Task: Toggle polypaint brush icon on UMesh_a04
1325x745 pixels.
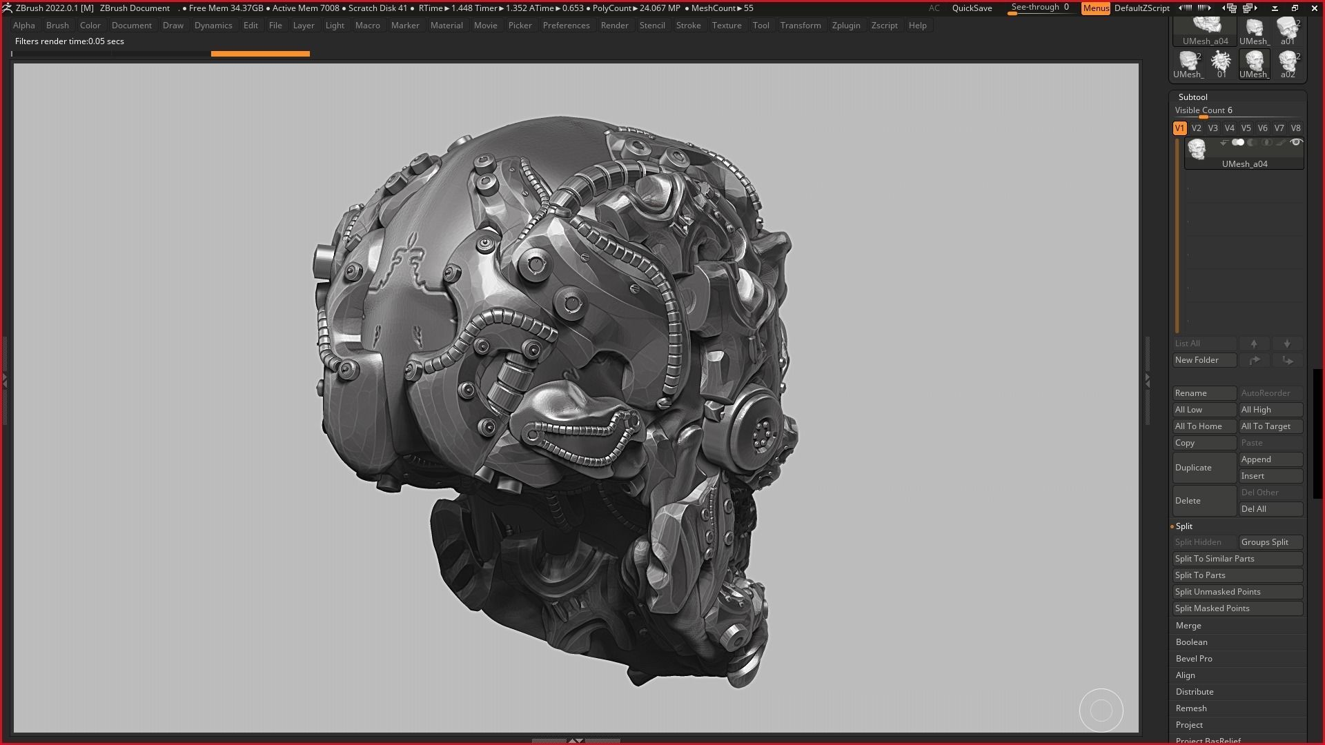Action: [x=1281, y=143]
